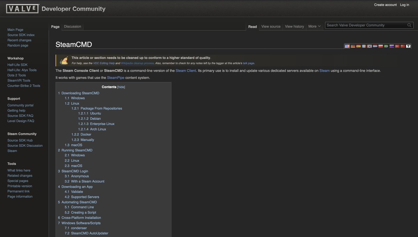Go to Main Page in sidebar
Viewport: 418px width, 237px height.
15,30
